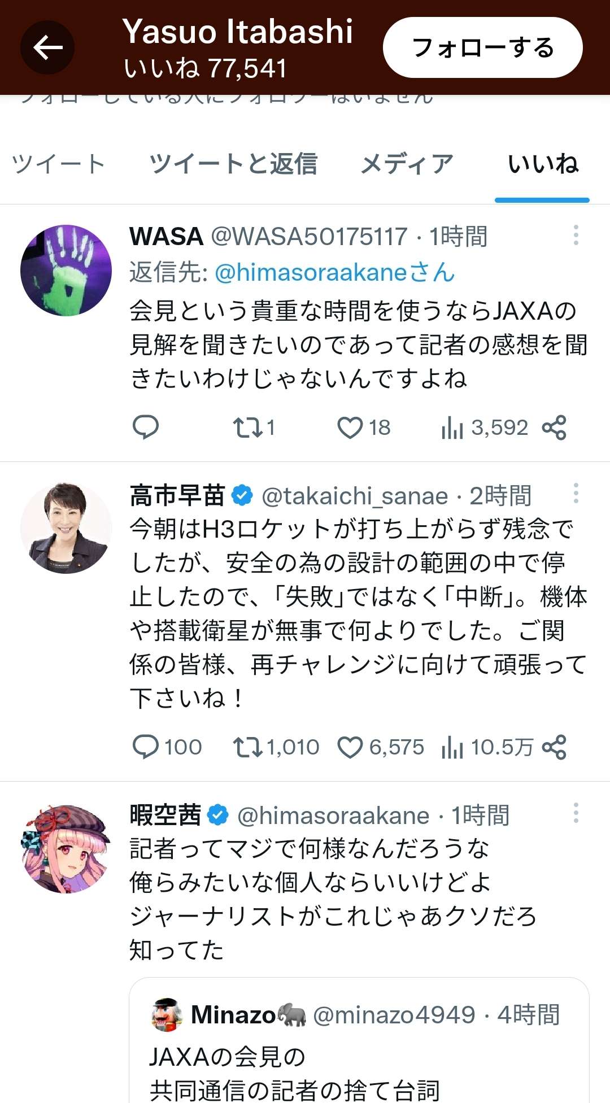Switch to the メディア tab

407,164
